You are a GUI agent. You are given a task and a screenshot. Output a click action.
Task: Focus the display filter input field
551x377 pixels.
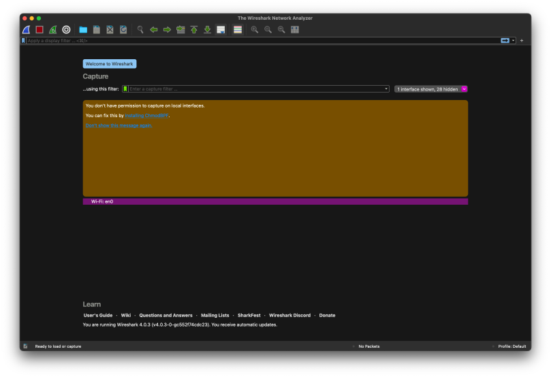pyautogui.click(x=263, y=41)
